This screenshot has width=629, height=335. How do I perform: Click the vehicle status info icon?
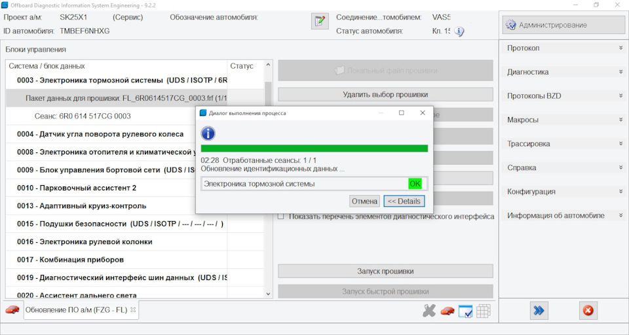coord(459,31)
